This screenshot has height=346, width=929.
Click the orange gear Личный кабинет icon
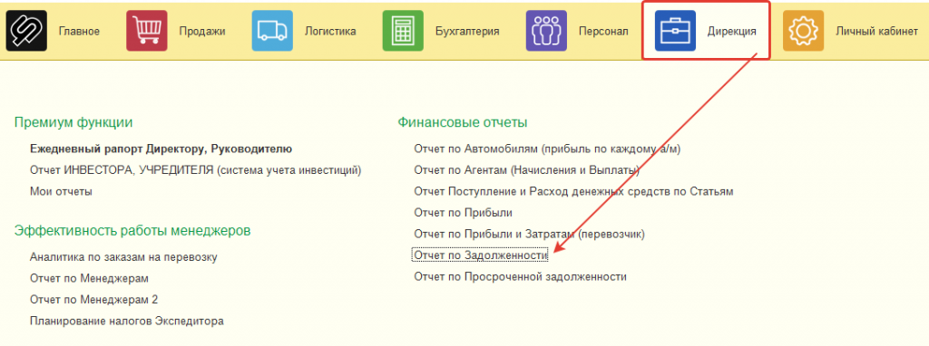pyautogui.click(x=804, y=31)
